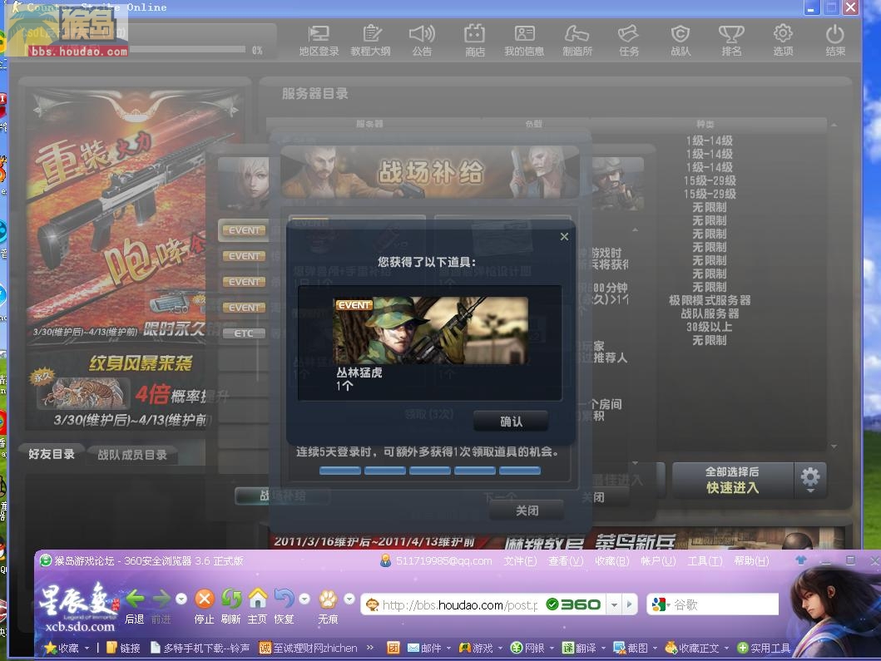Expand the dropdown next to 恢复
881x661 pixels.
pos(304,599)
